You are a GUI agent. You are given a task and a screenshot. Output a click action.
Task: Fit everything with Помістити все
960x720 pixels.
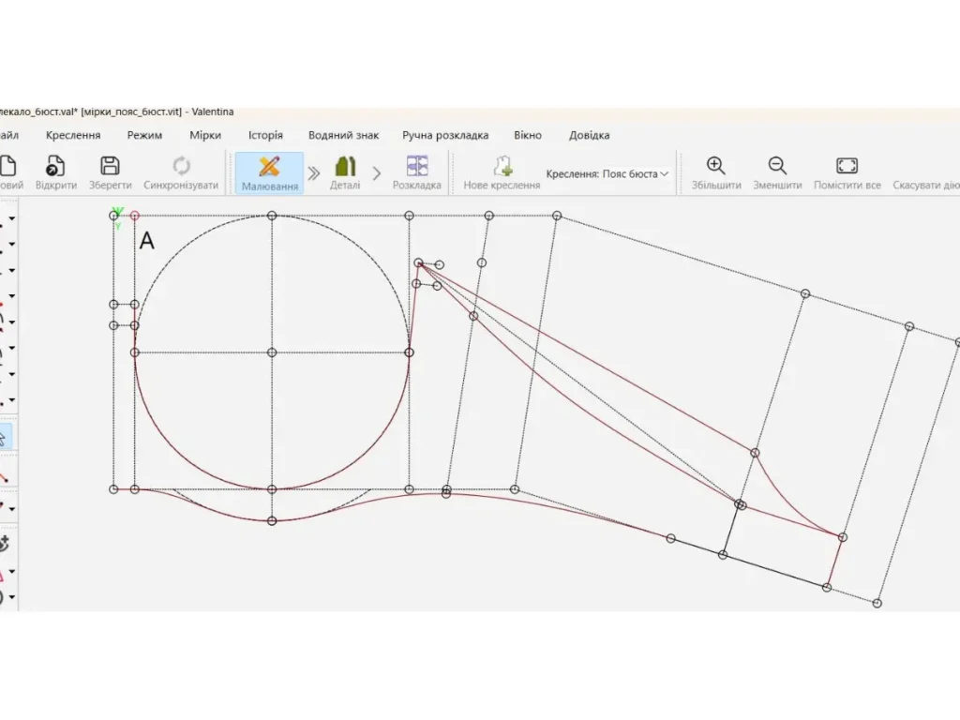point(847,172)
